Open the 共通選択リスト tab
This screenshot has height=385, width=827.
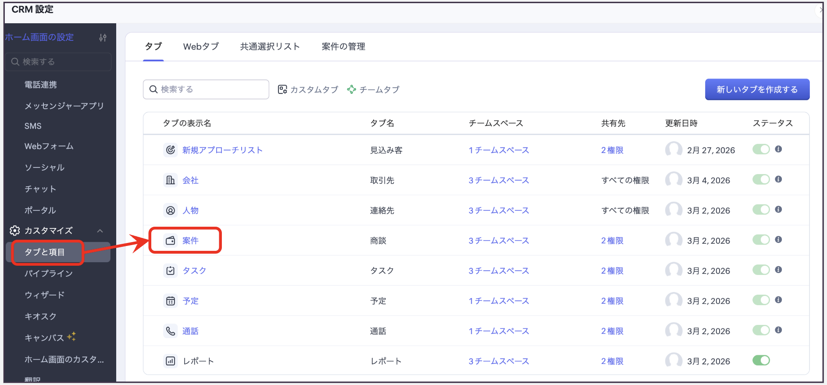point(270,46)
